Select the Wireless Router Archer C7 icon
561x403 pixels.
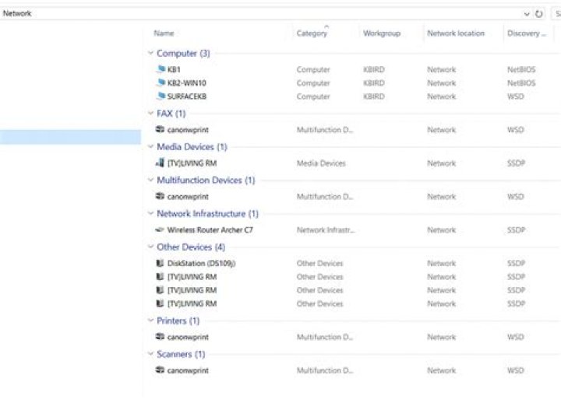(161, 230)
